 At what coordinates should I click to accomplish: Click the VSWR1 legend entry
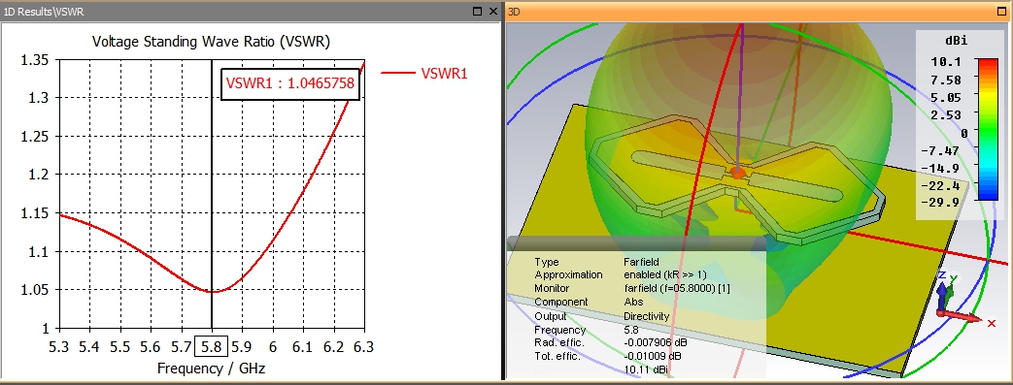(423, 74)
